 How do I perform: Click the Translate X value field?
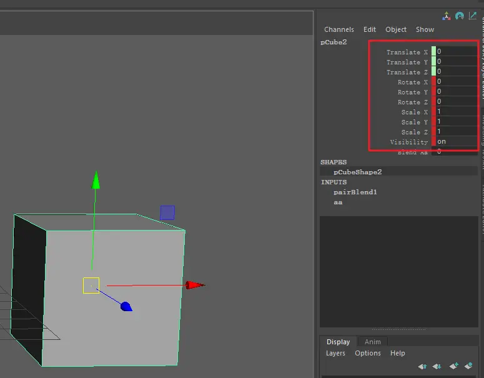(456, 52)
